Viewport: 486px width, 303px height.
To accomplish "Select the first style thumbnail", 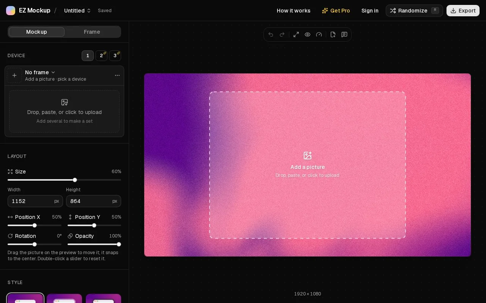I will click(x=25, y=298).
